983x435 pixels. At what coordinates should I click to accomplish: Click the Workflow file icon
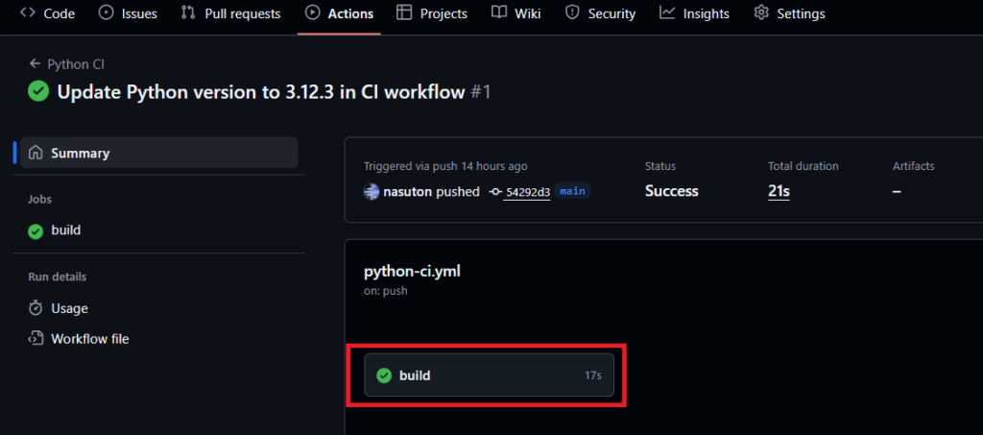[x=36, y=339]
